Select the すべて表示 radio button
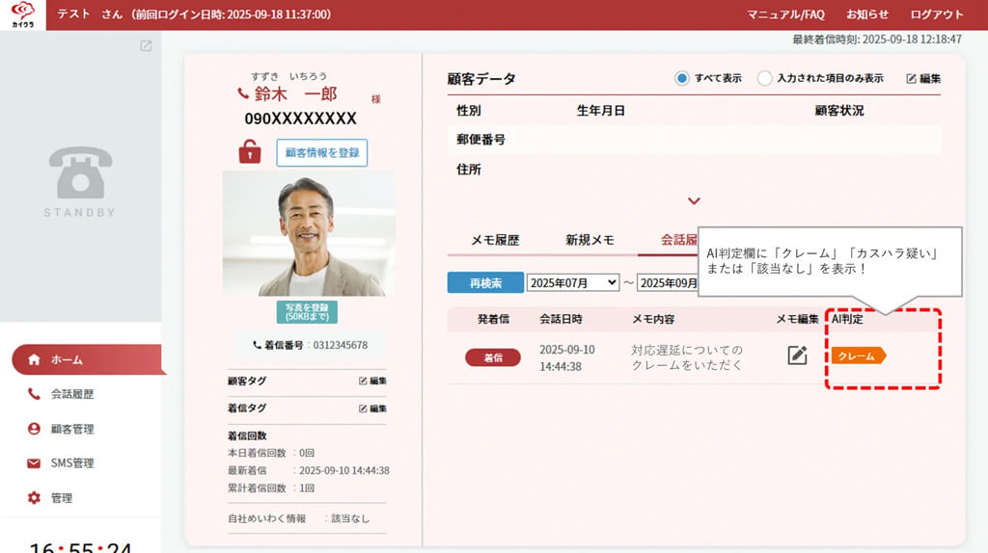988x553 pixels. 682,78
